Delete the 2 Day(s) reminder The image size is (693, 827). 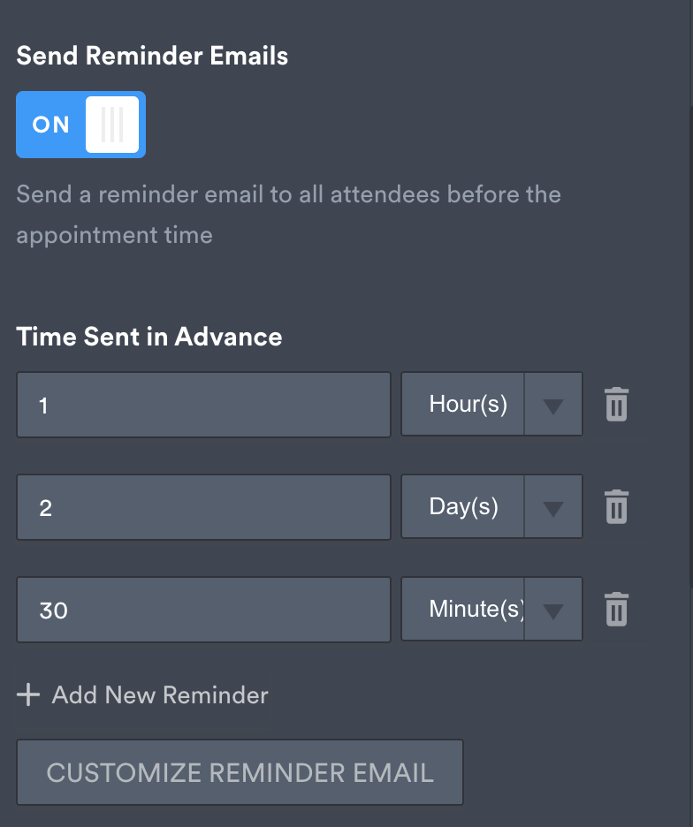point(616,507)
